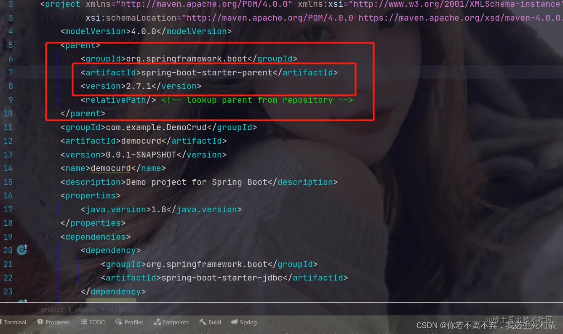Click the Maven gutter icon on line 20
The height and width of the screenshot is (334, 563).
pos(21,250)
